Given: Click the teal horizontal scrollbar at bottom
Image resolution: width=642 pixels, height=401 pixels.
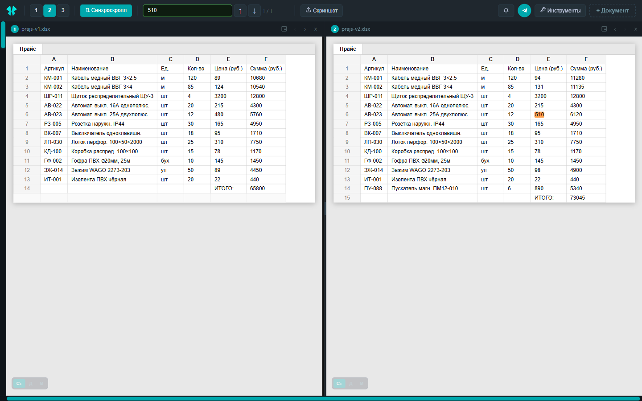Looking at the screenshot, I should pyautogui.click(x=323, y=399).
